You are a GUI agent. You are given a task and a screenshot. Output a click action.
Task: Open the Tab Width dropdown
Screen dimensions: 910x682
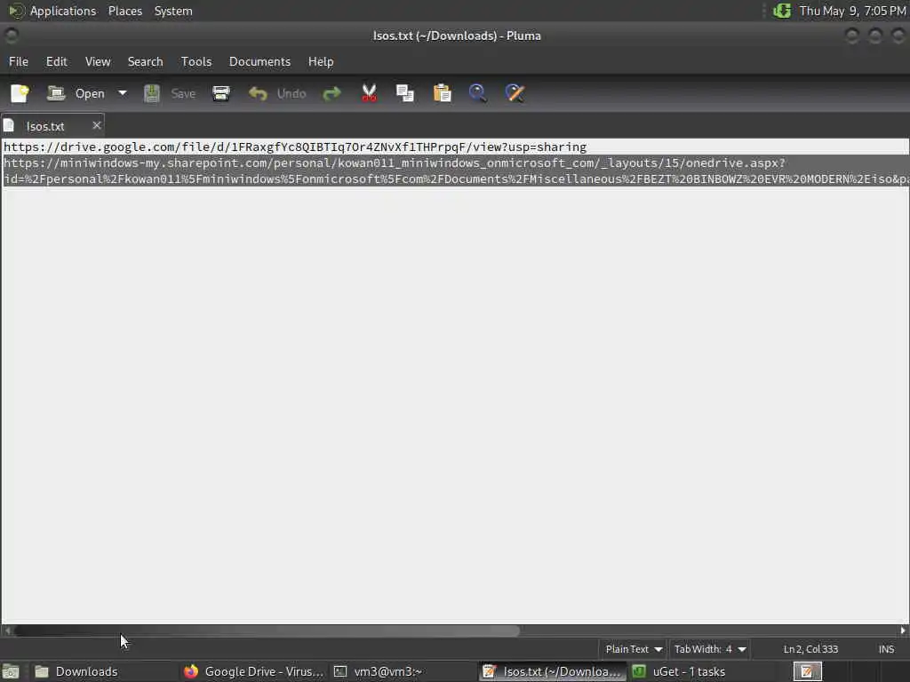pyautogui.click(x=710, y=649)
